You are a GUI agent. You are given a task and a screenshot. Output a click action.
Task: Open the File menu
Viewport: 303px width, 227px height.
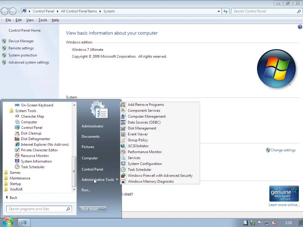tap(8, 20)
